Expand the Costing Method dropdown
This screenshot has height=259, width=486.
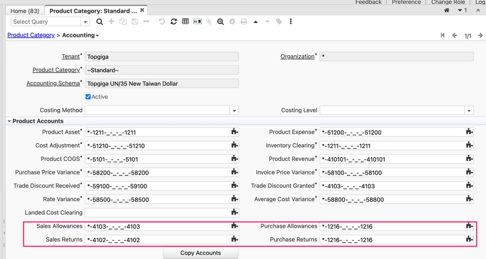pos(234,111)
